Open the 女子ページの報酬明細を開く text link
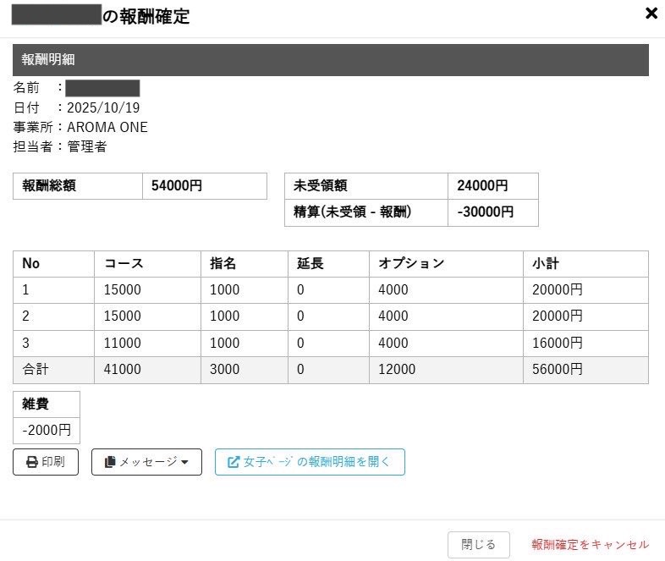665x561 pixels. click(x=316, y=462)
